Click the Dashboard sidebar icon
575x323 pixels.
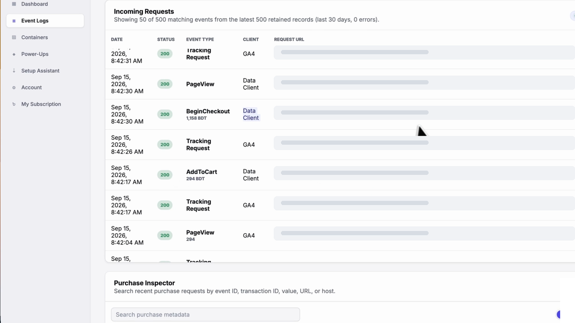coord(14,4)
